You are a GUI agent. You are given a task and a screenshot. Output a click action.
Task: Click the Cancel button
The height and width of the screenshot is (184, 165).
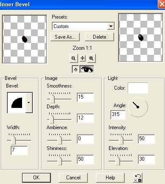pos(73,178)
